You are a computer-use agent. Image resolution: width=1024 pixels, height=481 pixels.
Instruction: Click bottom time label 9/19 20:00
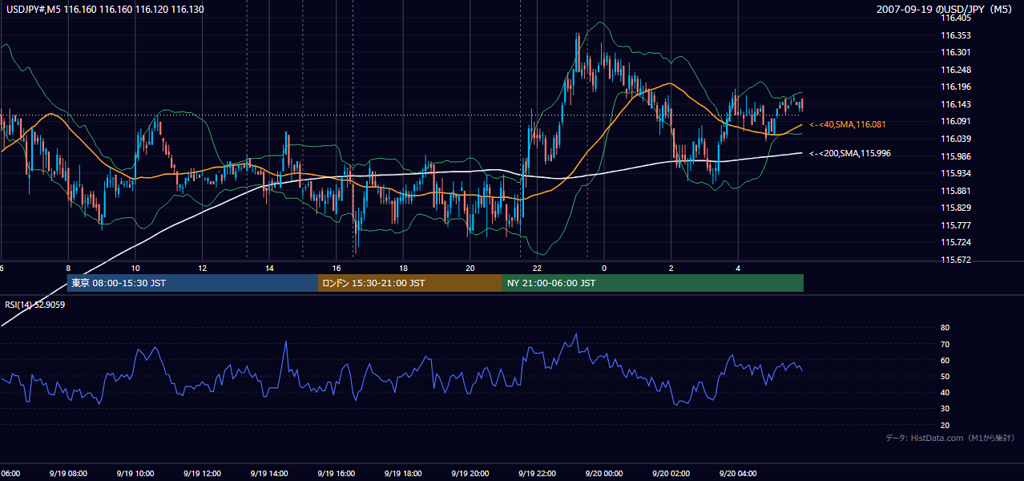click(470, 474)
